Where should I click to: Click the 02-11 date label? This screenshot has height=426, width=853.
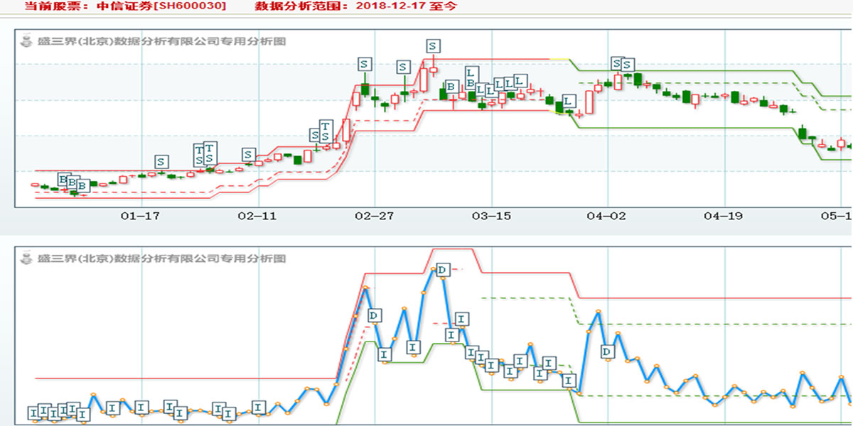[x=257, y=216]
